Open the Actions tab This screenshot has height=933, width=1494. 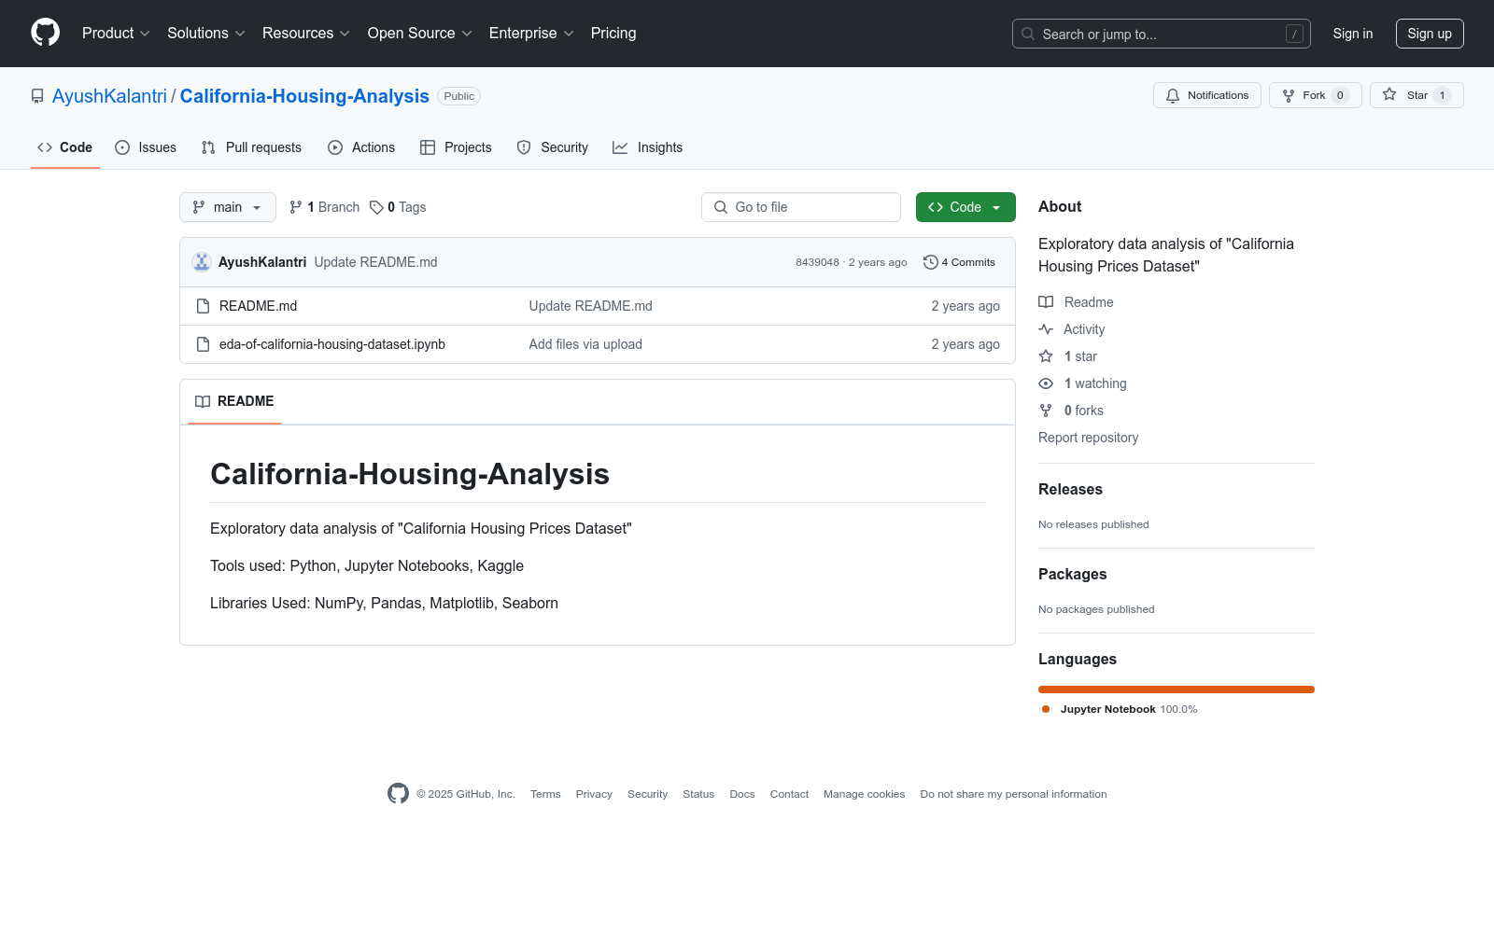tap(361, 147)
